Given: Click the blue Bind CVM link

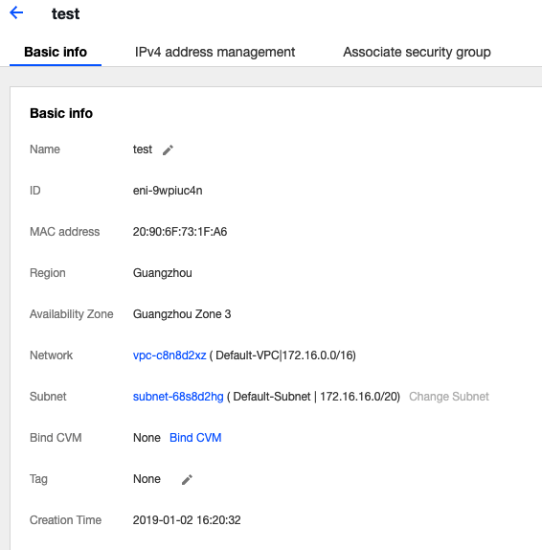Looking at the screenshot, I should click(195, 438).
